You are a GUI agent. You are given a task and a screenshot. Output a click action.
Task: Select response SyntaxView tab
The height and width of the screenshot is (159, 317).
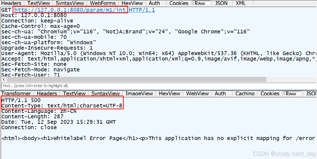click(x=105, y=93)
